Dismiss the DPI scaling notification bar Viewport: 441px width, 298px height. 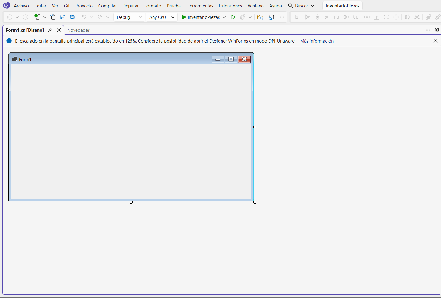[x=436, y=41]
